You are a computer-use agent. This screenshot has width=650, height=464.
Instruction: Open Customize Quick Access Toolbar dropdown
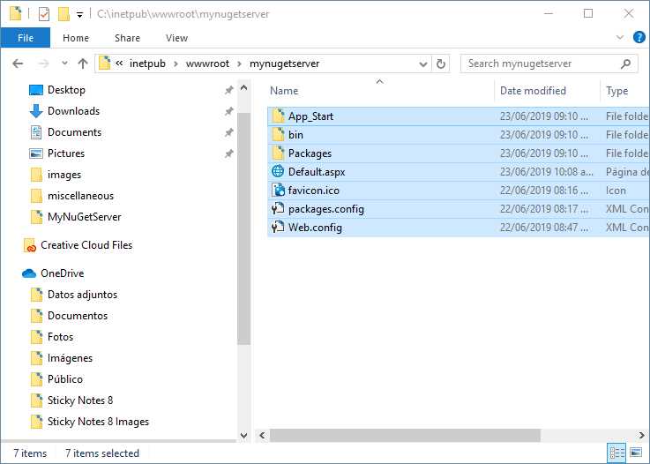(79, 14)
